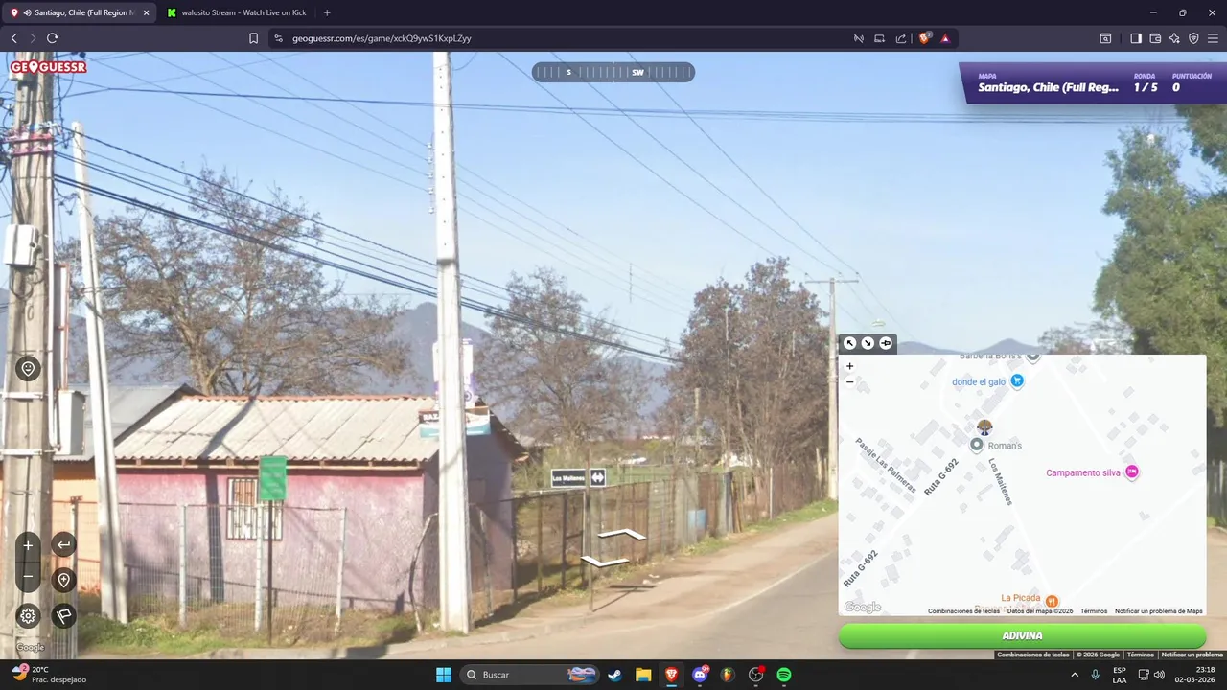
Task: Click the Campamento silva marker
Action: click(x=1132, y=471)
